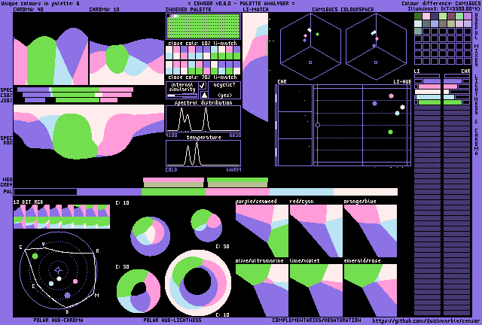The image size is (482, 325).
Task: Expand the purple/seaweed complementary panel
Action: [261, 232]
